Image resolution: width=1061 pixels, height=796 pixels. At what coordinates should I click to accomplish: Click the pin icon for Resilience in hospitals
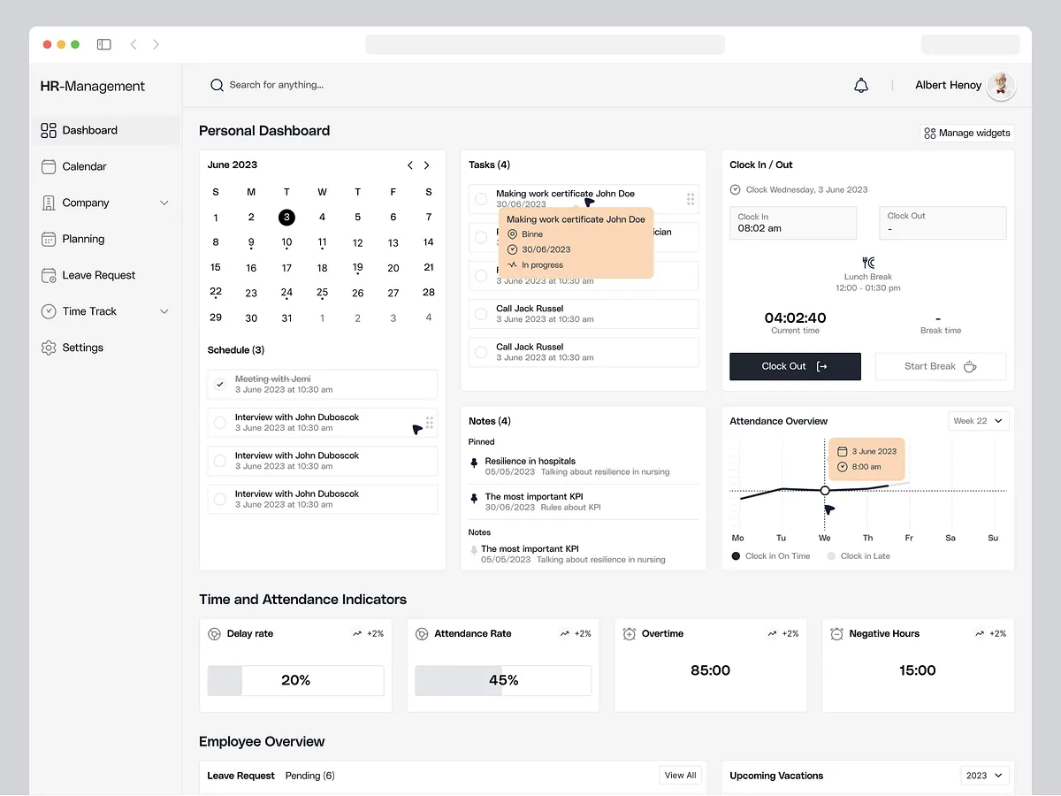[474, 462]
